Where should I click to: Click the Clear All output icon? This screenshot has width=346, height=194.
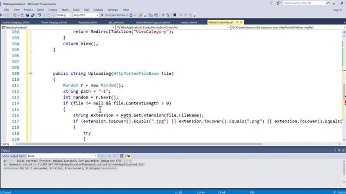122,156
